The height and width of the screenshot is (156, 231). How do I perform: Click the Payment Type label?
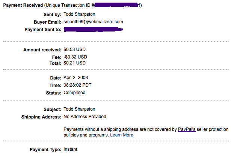point(45,150)
